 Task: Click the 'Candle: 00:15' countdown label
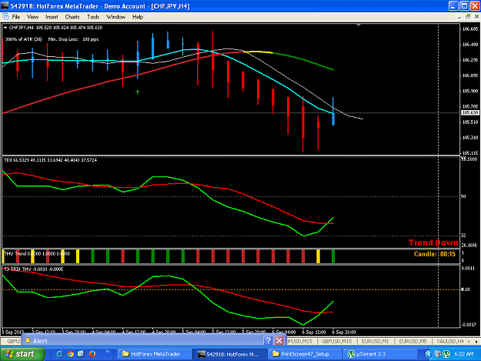coord(435,254)
